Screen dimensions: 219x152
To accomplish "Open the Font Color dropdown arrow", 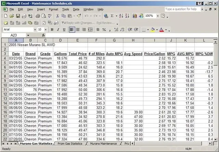I will click(166, 30).
